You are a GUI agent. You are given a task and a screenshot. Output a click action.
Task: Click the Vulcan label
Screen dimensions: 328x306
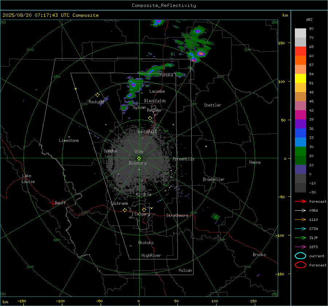point(185,270)
